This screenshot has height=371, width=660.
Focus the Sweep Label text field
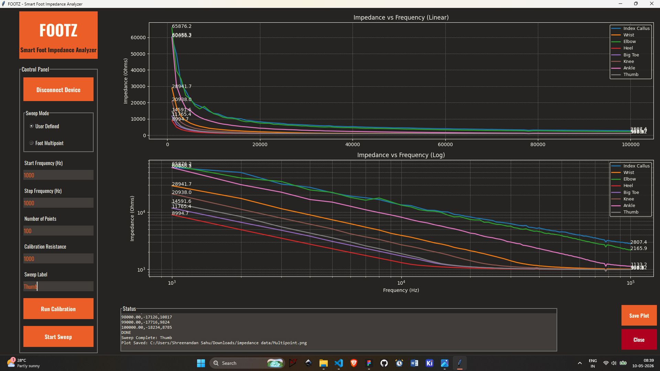click(58, 286)
